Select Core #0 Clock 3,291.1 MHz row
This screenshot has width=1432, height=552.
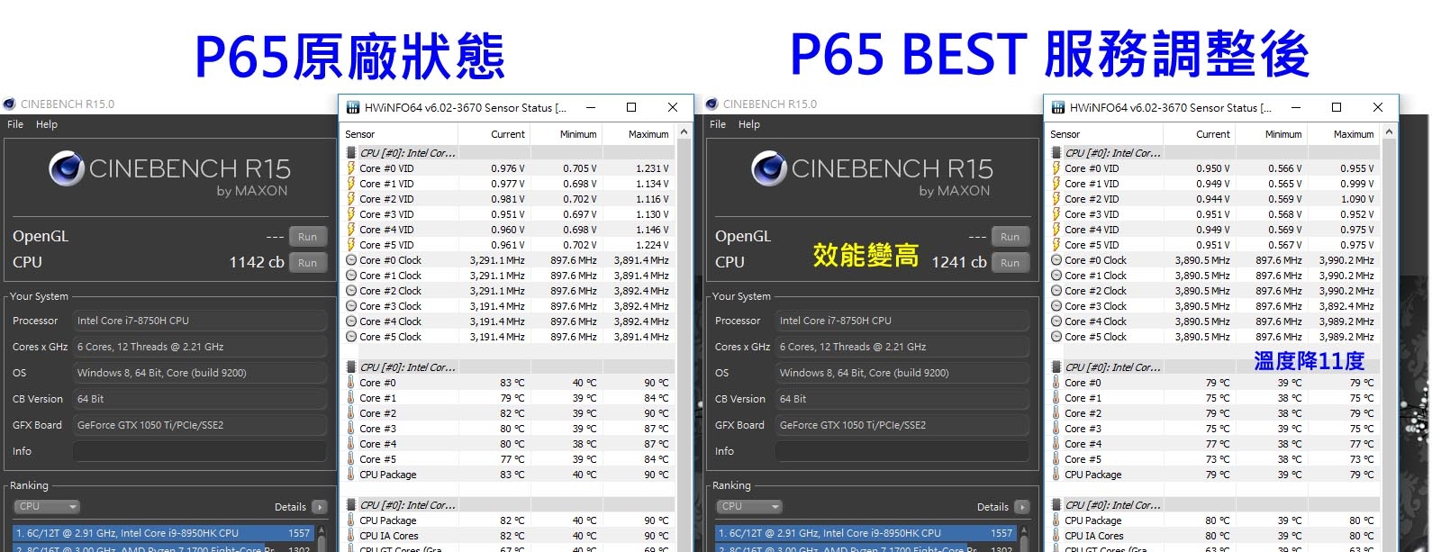(x=509, y=260)
